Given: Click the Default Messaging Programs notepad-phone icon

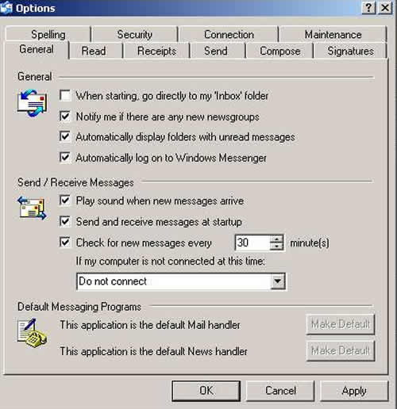Looking at the screenshot, I should click(x=32, y=333).
